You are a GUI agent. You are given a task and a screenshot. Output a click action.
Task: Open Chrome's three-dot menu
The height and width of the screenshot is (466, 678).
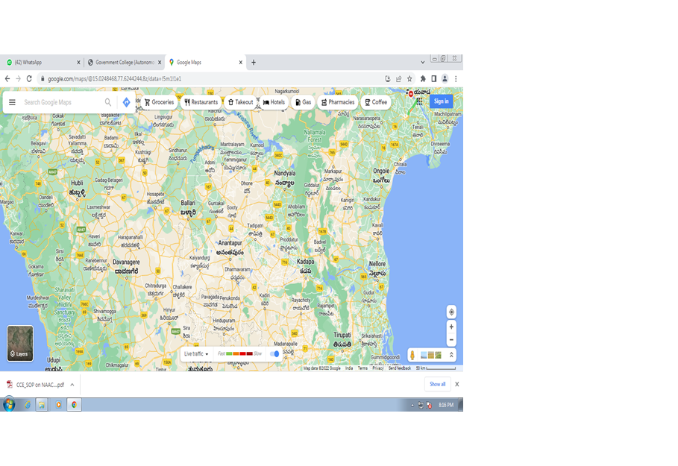click(x=456, y=79)
